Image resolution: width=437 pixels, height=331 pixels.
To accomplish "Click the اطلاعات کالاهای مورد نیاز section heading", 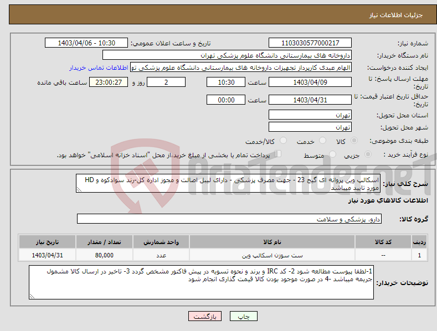I will (388, 200).
